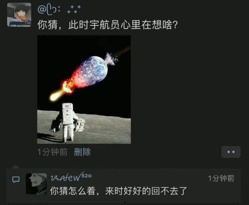Screen dimensions: 249x205
Task: Click the post's 1分钟前 timestamp
Action: pyautogui.click(x=52, y=152)
